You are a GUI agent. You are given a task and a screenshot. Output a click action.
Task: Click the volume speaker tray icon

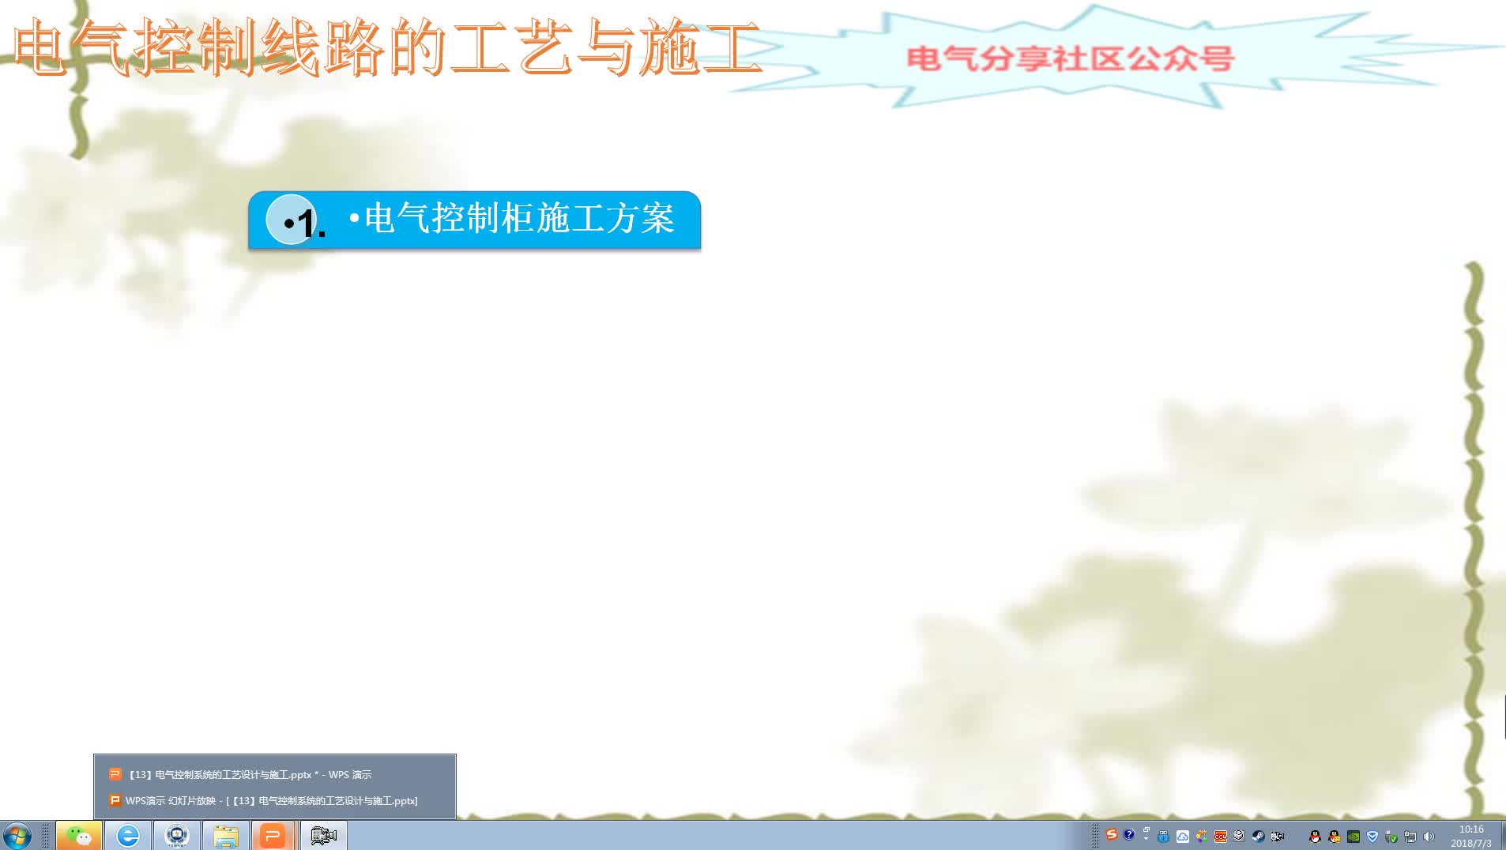pyautogui.click(x=1429, y=837)
